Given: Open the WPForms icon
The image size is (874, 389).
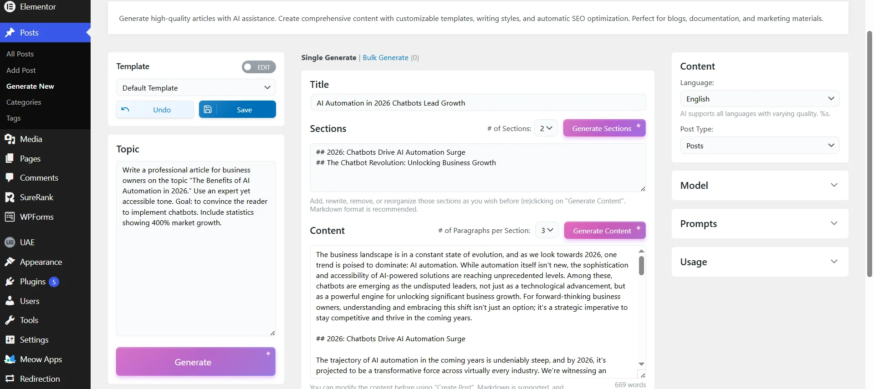Looking at the screenshot, I should [x=10, y=217].
